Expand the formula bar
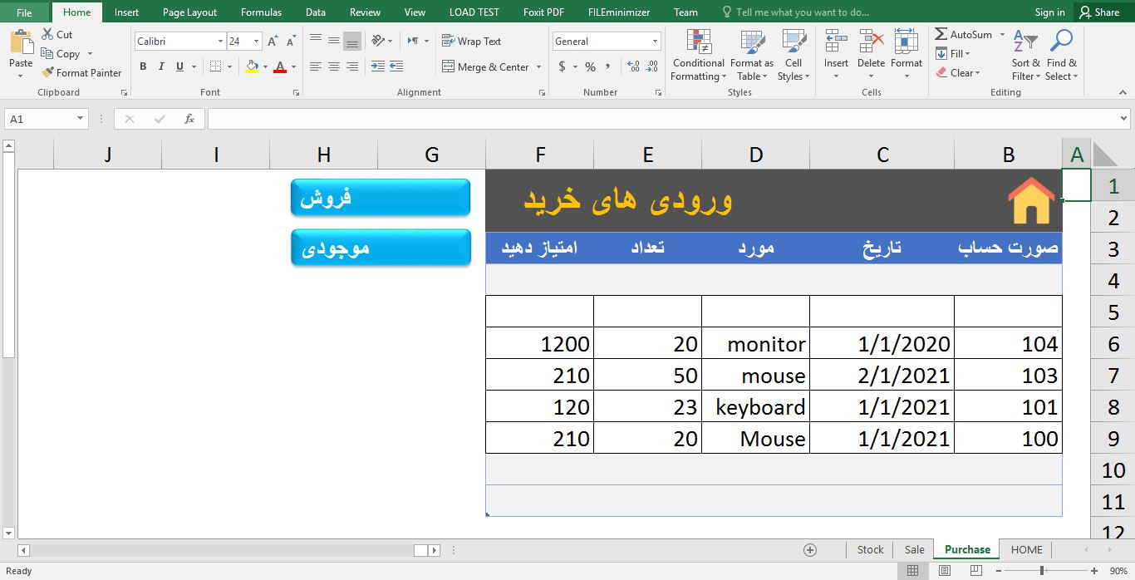1135x580 pixels. pos(1125,119)
